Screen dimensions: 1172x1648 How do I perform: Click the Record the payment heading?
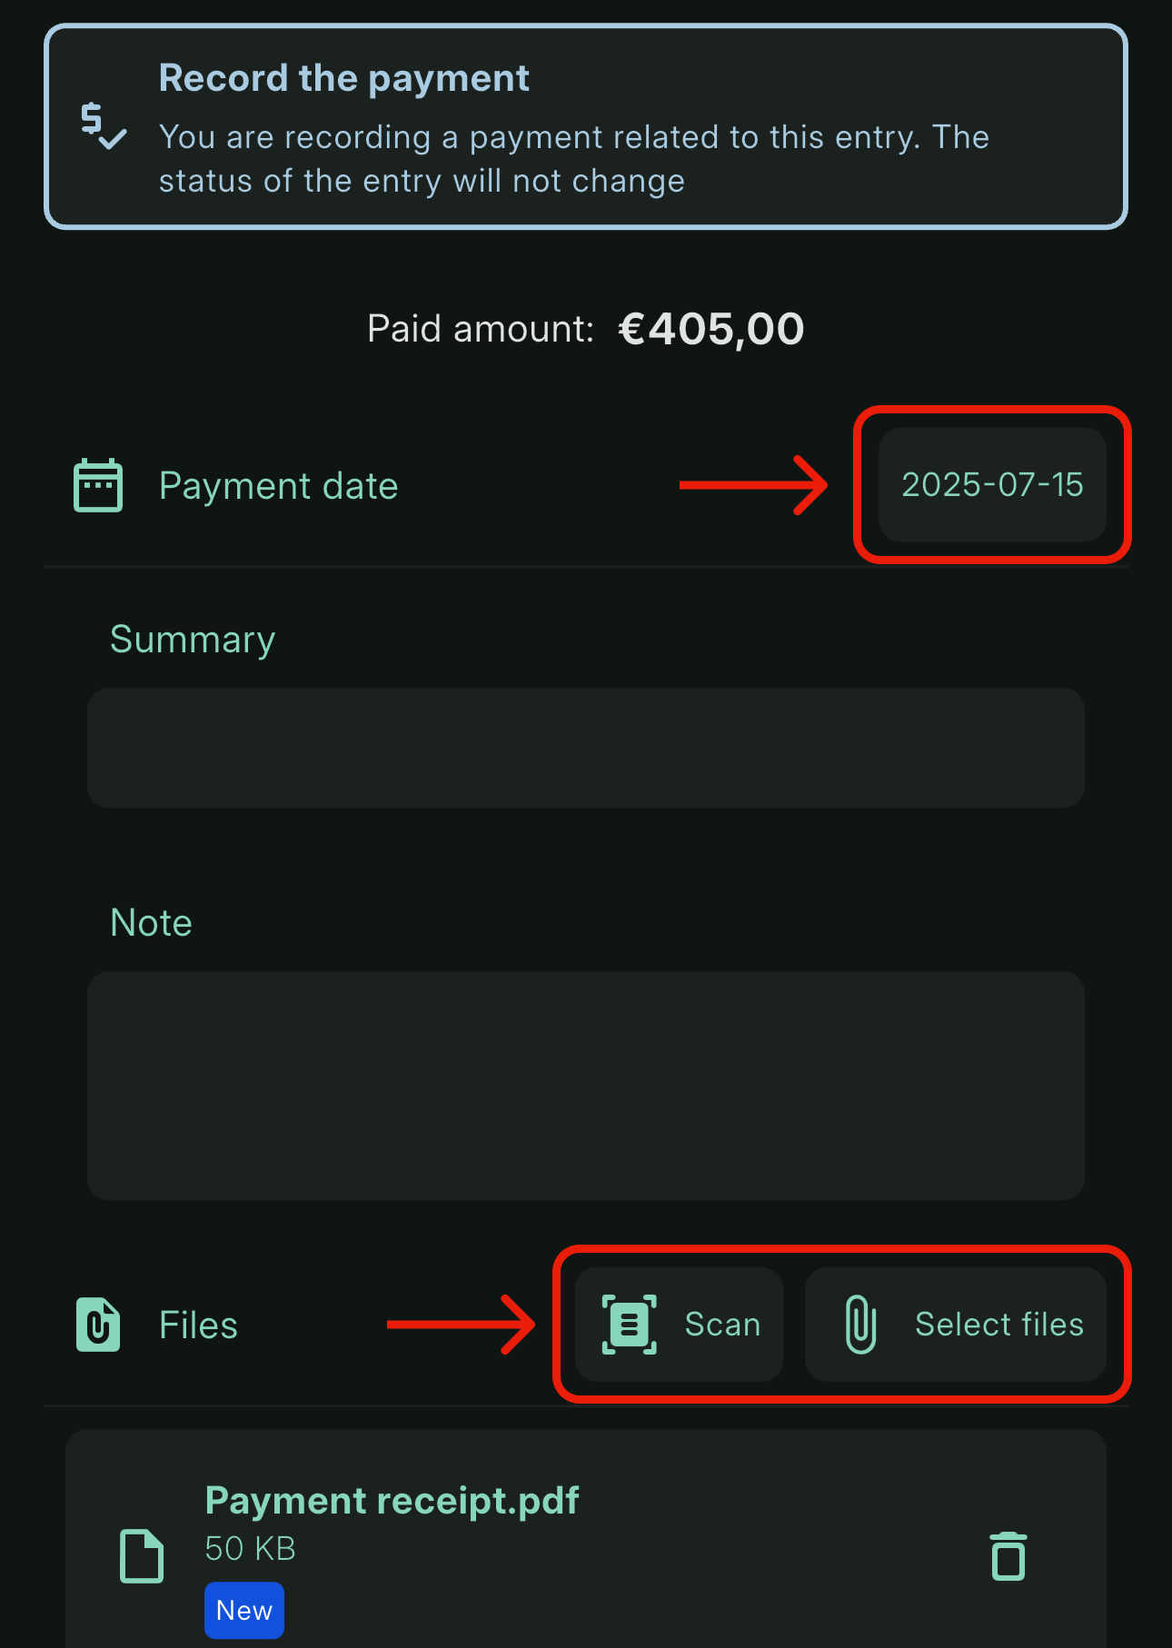[344, 79]
